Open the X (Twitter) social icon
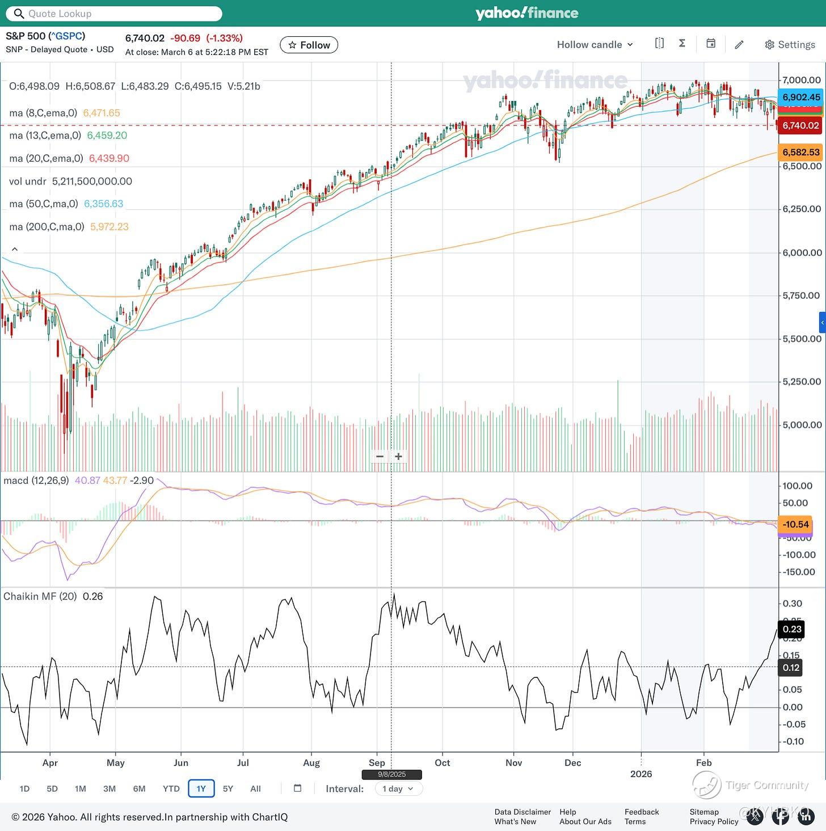 point(756,816)
